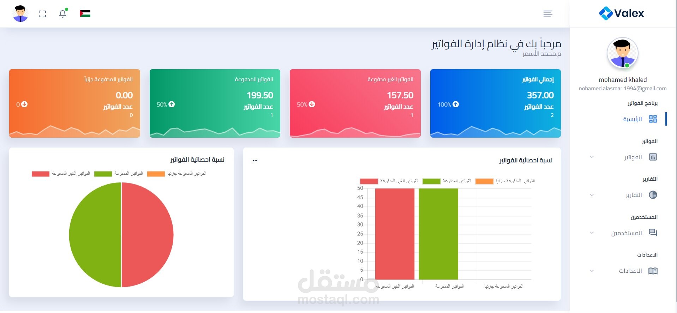Expand the المستخدمين sidebar chevron
Image resolution: width=677 pixels, height=313 pixels.
592,233
